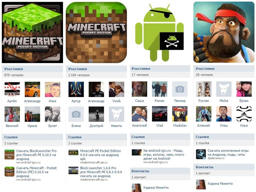The height and width of the screenshot is (192, 256).
Task: Open Леонид's camera placeholder avatar
Action: [180, 89]
